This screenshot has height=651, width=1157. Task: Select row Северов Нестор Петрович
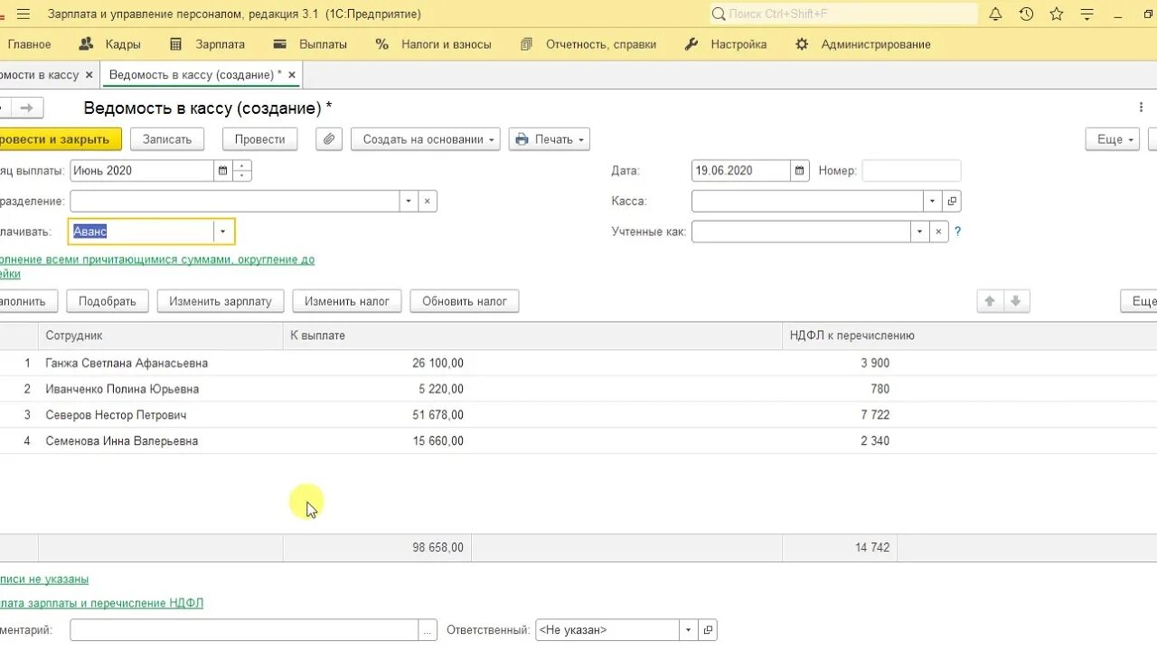(x=578, y=415)
